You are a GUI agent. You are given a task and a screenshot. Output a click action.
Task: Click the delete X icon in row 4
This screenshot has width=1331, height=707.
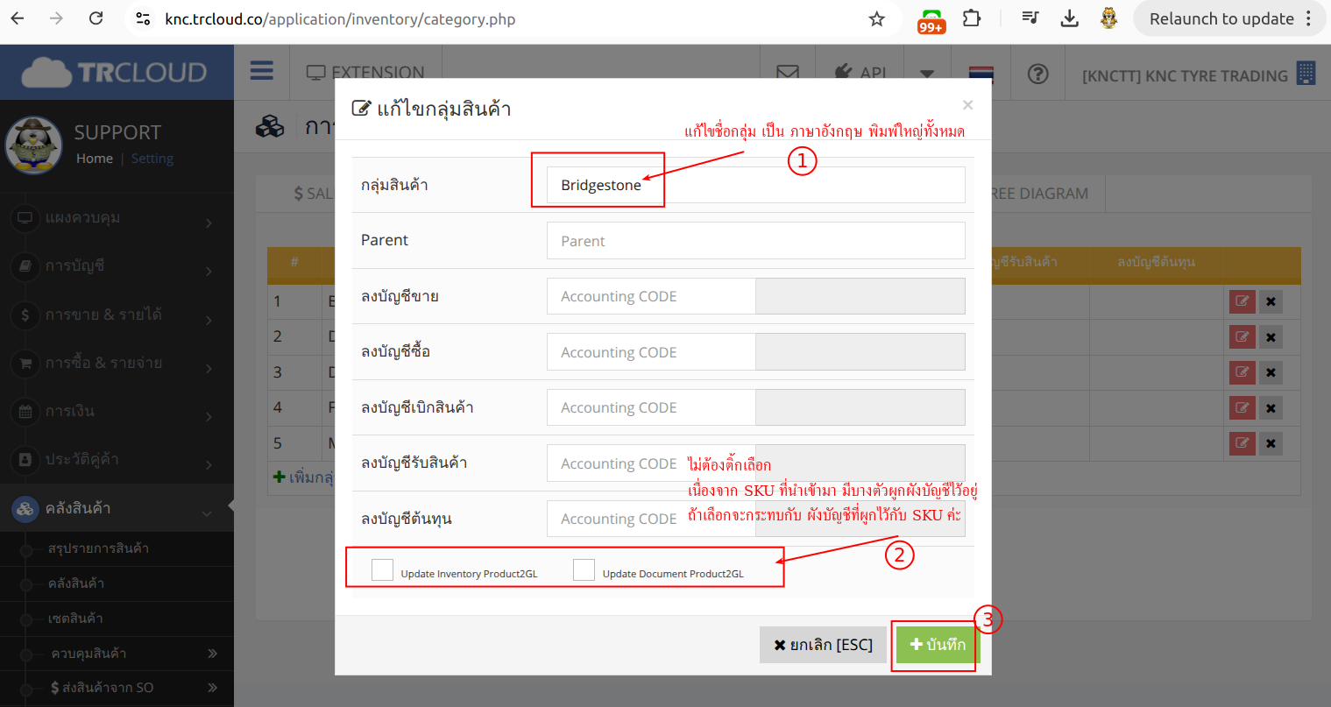(x=1271, y=408)
